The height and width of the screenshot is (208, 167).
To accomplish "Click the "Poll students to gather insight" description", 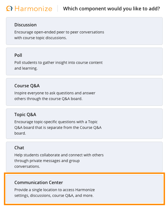I will 58,65.
